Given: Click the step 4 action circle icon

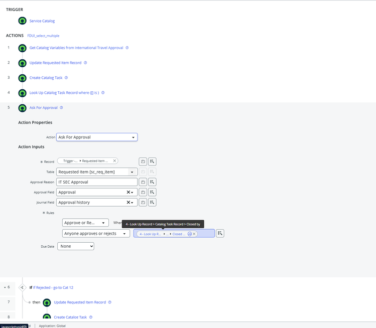Looking at the screenshot, I should click(22, 93).
